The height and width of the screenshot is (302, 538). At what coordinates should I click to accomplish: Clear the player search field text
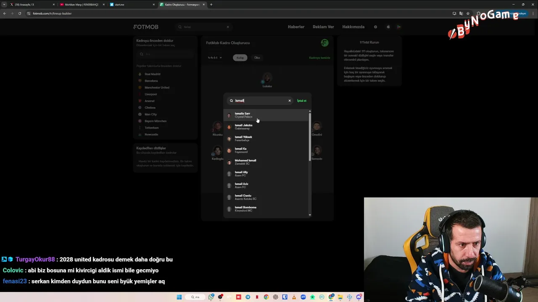tap(289, 101)
